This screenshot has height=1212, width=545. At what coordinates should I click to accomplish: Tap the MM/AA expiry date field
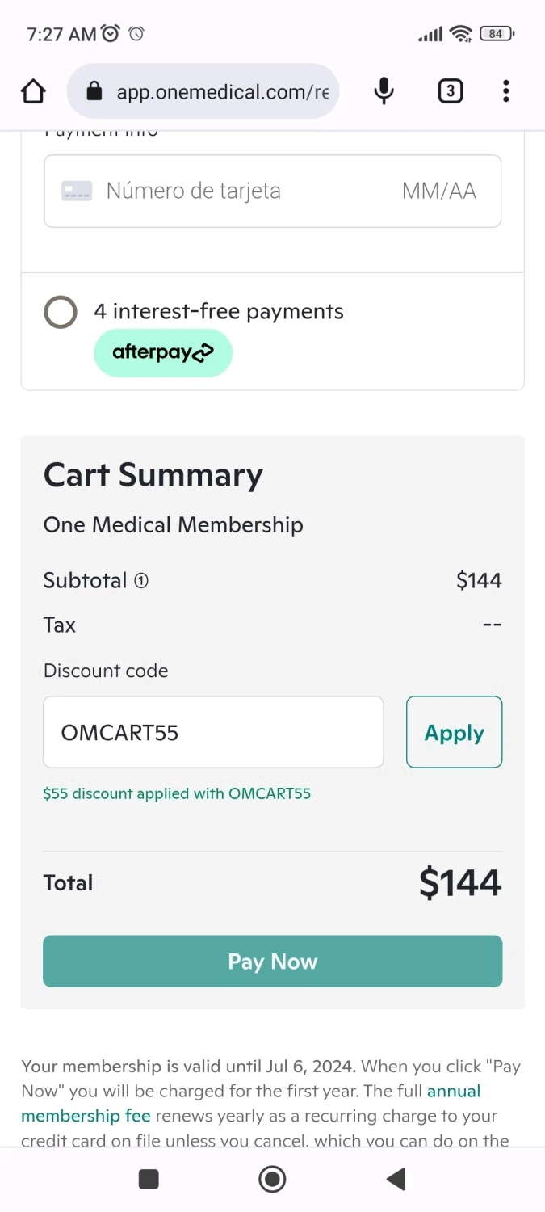tap(438, 191)
